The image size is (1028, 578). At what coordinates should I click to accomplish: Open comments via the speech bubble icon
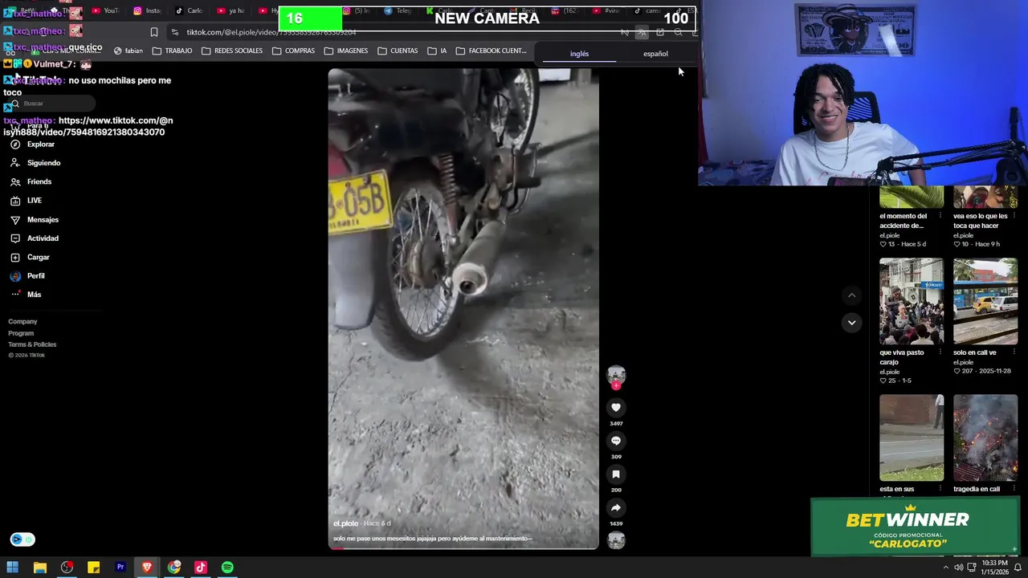[616, 441]
